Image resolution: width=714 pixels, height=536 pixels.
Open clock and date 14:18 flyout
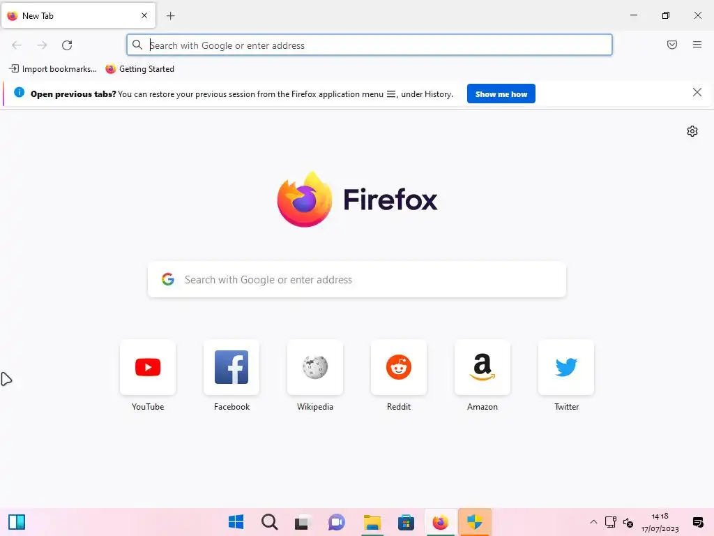pos(660,522)
